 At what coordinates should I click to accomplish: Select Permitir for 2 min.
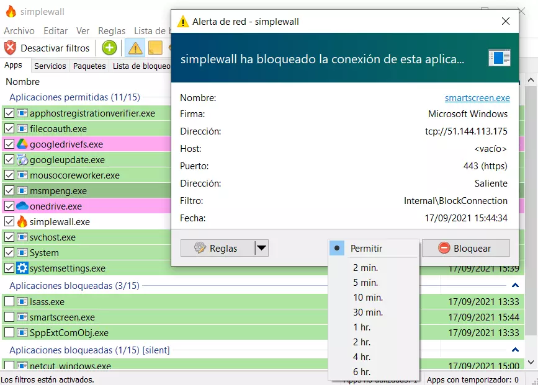(374, 268)
